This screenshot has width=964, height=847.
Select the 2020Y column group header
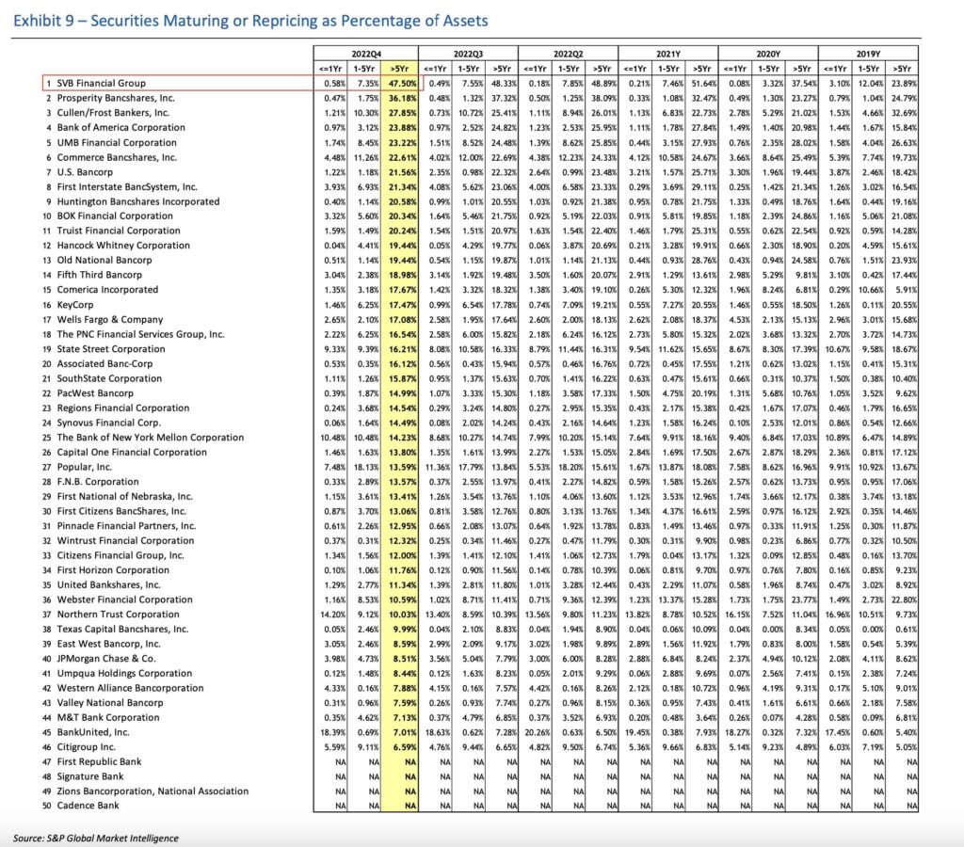[768, 54]
